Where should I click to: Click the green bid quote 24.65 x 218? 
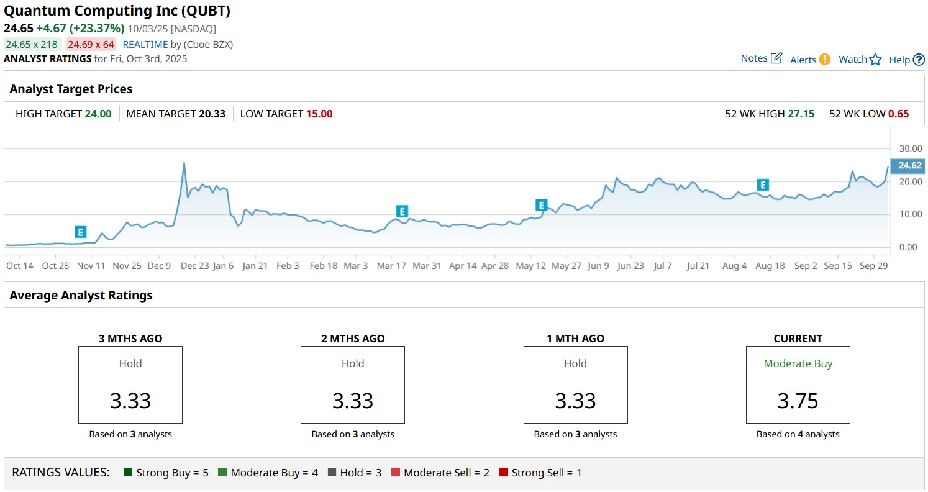coord(32,44)
